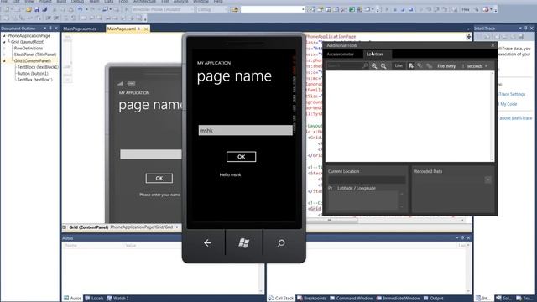Click the Open File folder icon
The height and width of the screenshot is (302, 537).
coord(29,9)
